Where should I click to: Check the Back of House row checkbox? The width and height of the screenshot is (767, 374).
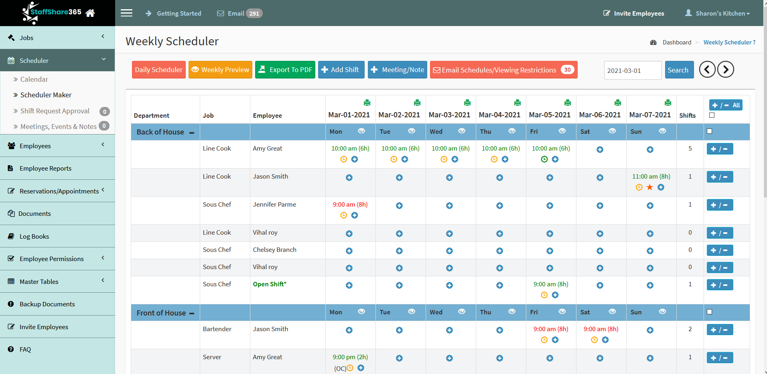click(709, 131)
